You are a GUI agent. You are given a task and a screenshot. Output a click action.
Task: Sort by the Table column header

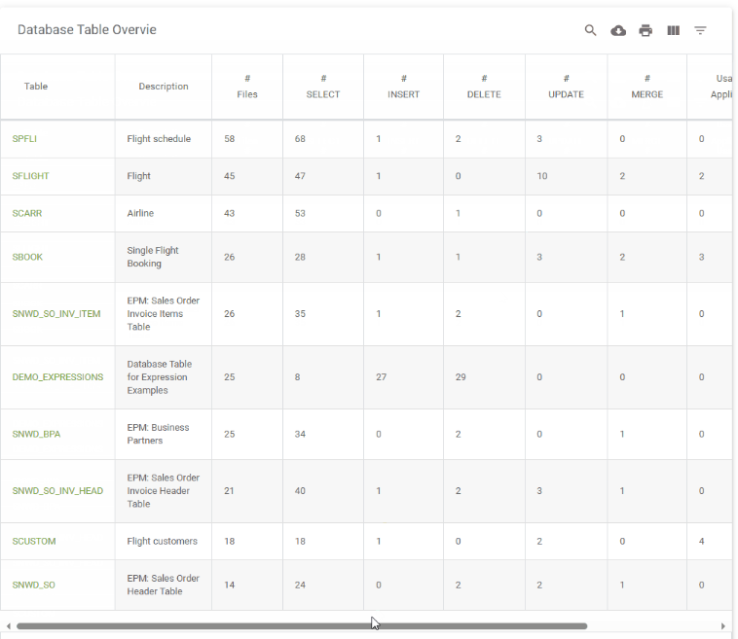tap(36, 87)
